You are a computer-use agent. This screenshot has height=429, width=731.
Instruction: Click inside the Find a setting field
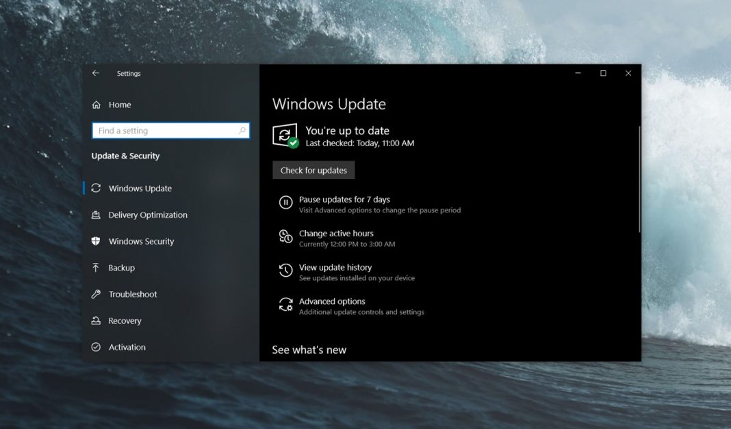164,130
